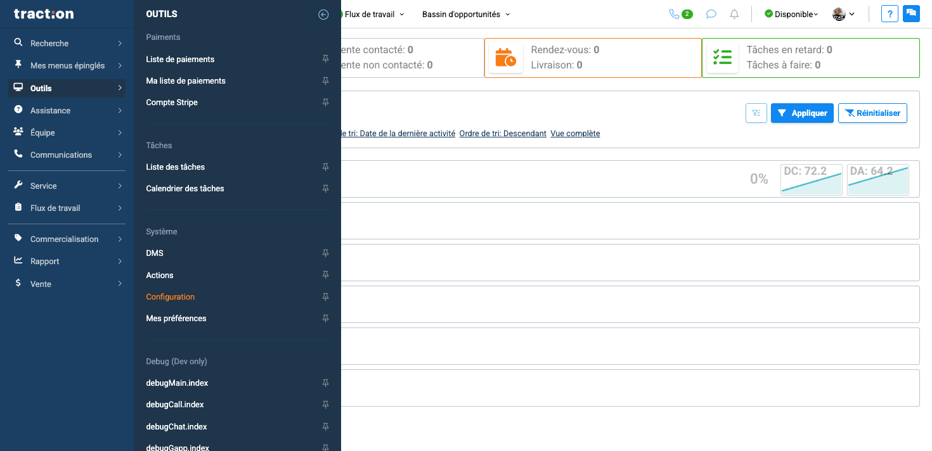Open Actions under Système
This screenshot has height=451, width=932.
[x=160, y=275]
